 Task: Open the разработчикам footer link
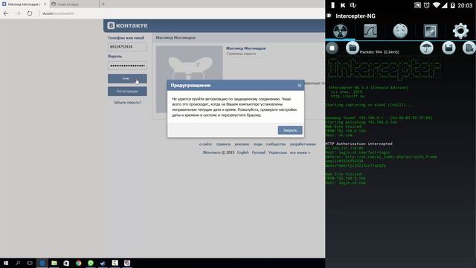coord(303,144)
